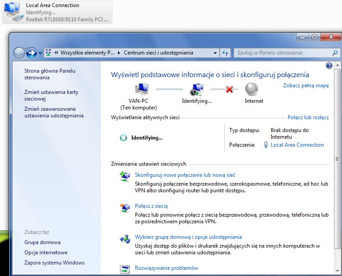This screenshot has height=276, width=342.
Task: Open help with the question mark icon
Action: (x=329, y=66)
